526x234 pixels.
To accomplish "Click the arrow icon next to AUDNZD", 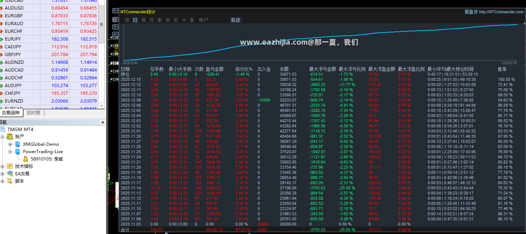I will pyautogui.click(x=2, y=62).
